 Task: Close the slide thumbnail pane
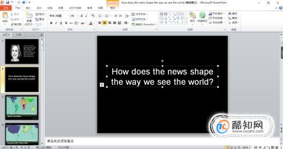click(x=41, y=35)
